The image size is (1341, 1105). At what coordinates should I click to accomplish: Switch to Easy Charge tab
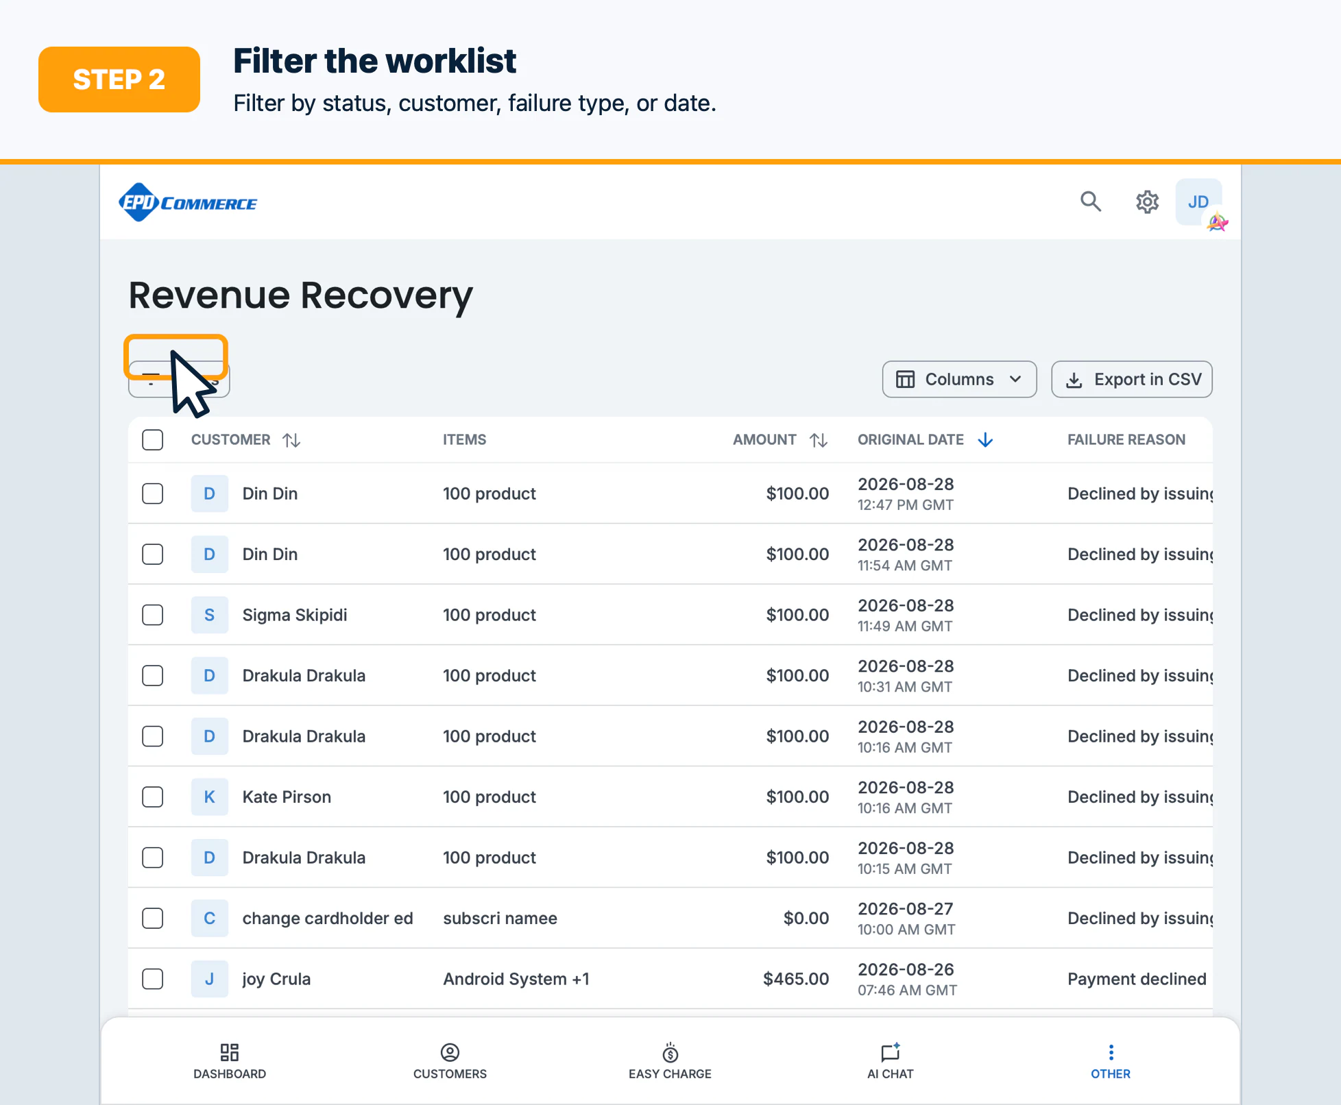(x=670, y=1061)
